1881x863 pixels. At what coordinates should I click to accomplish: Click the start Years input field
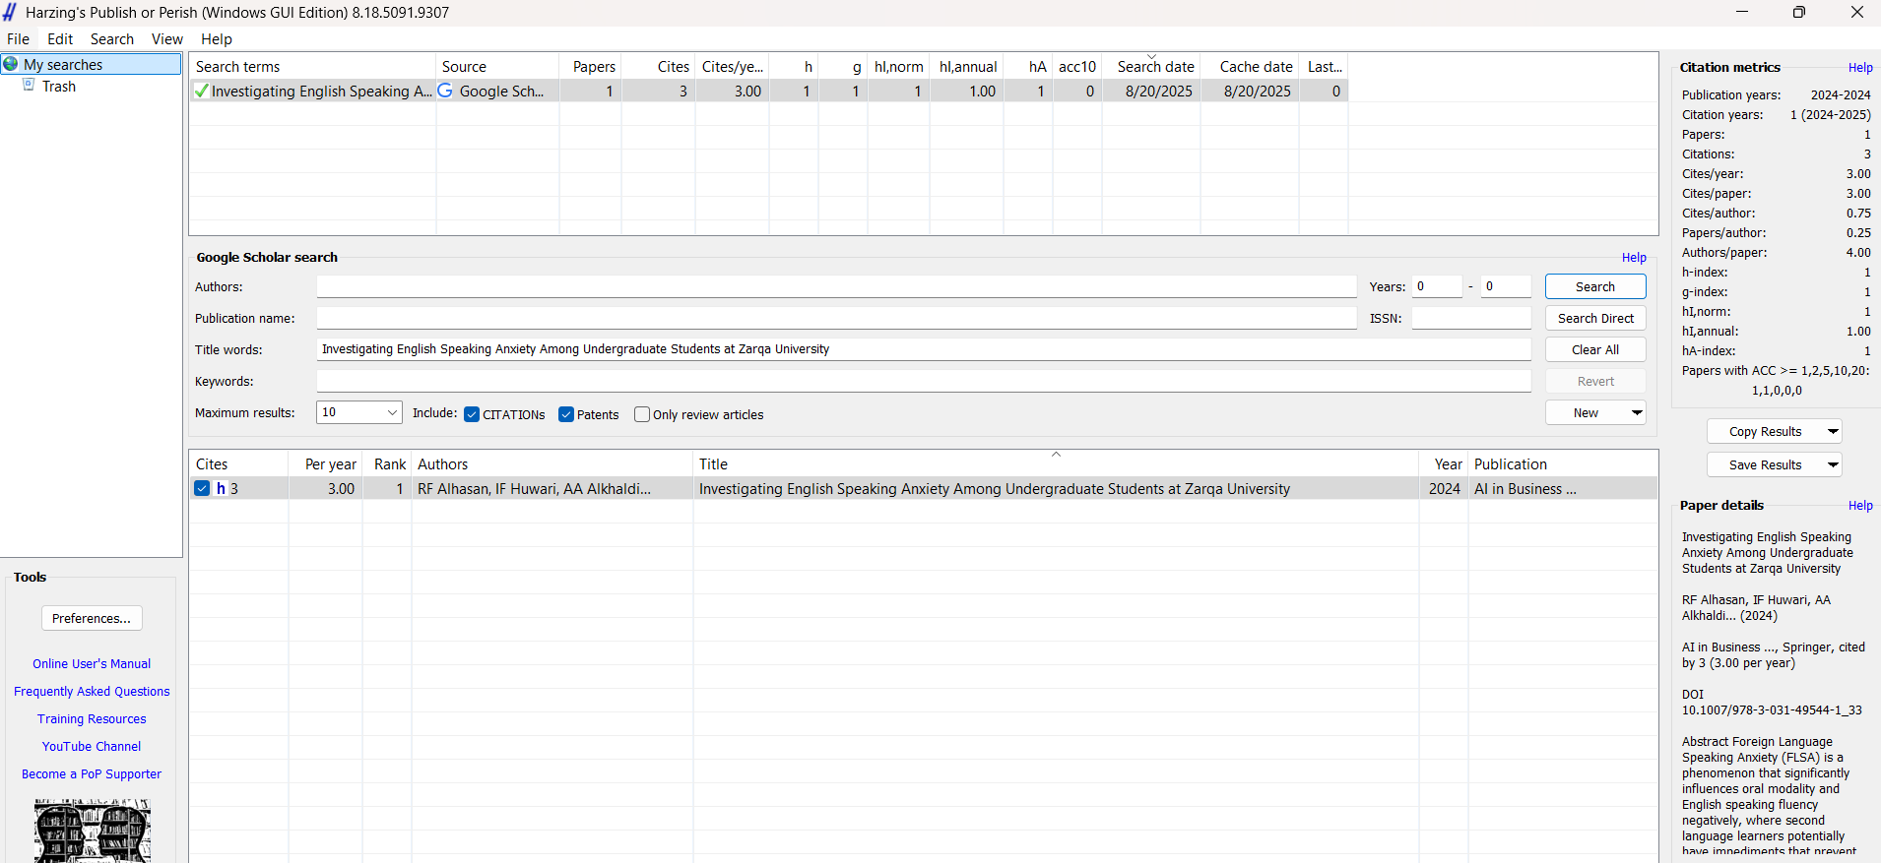[x=1437, y=286]
